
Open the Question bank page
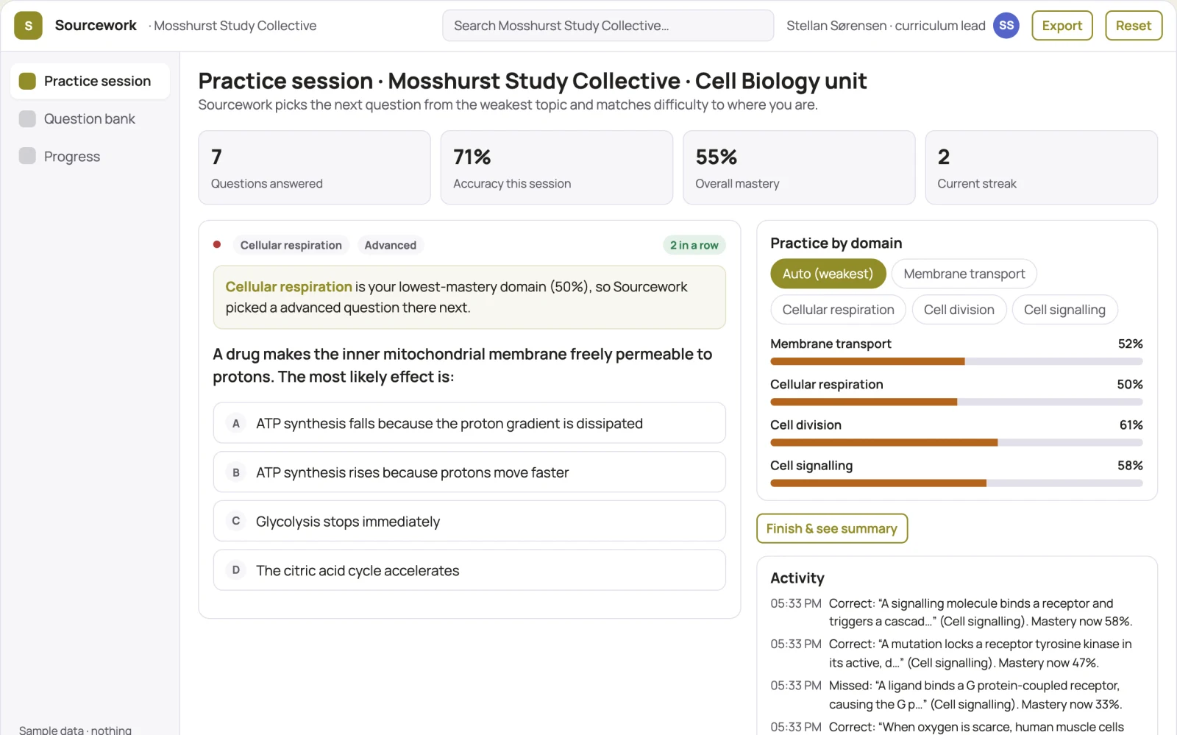90,118
